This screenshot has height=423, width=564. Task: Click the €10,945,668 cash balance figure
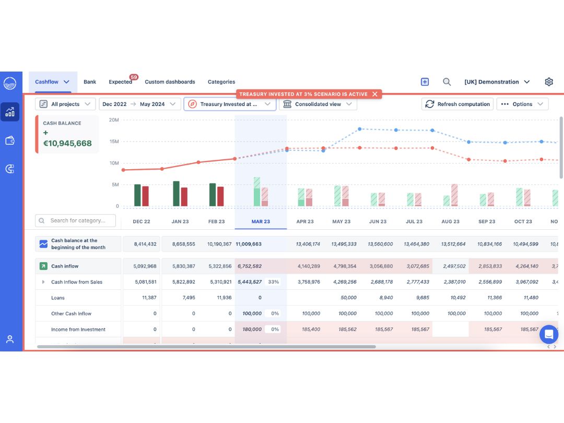67,143
